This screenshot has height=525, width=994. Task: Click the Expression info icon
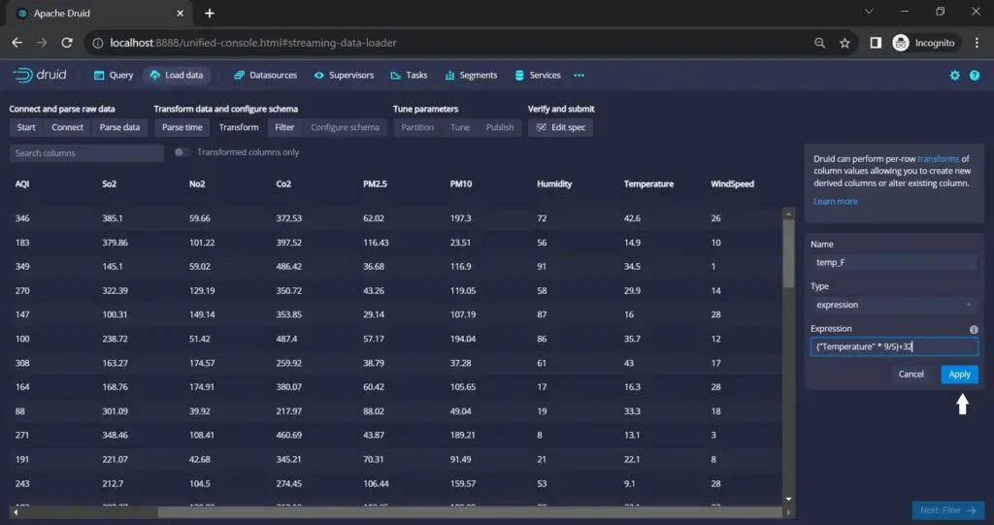[x=974, y=330]
